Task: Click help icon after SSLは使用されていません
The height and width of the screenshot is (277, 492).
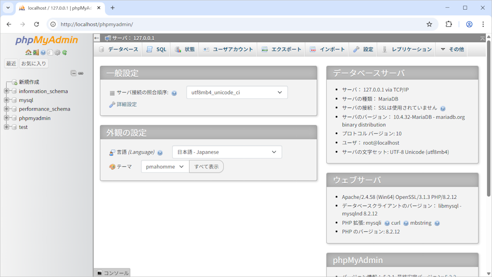Action: pyautogui.click(x=443, y=109)
